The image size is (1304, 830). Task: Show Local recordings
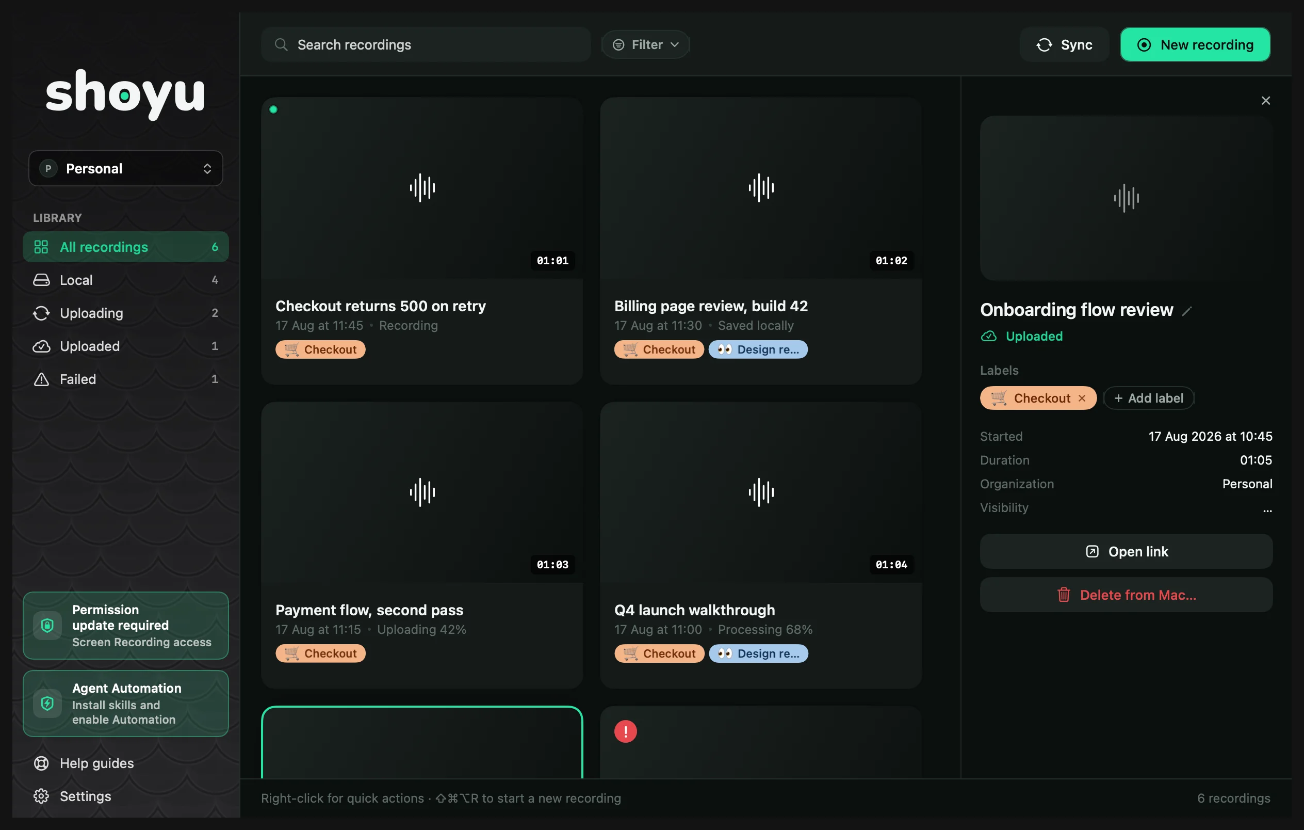pyautogui.click(x=126, y=280)
